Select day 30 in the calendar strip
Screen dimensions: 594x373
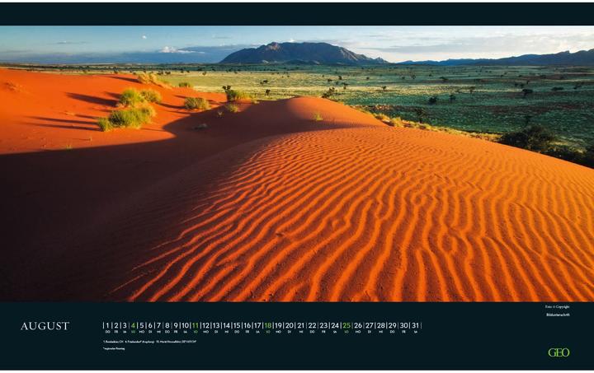404,325
